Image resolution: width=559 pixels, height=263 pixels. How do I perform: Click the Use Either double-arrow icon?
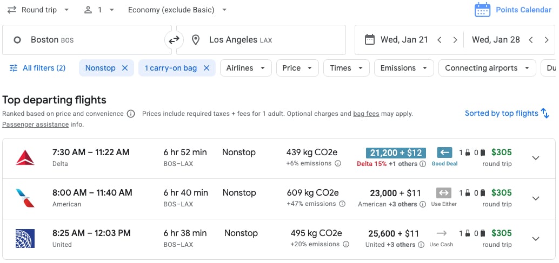tap(444, 193)
